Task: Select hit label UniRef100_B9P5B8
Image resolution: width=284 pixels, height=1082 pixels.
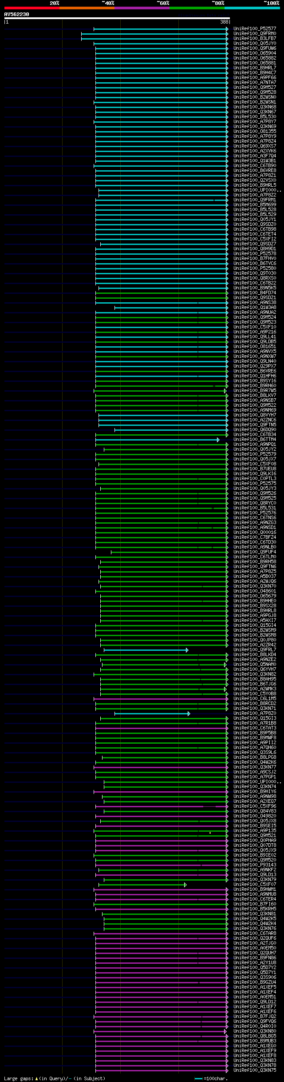Action: 255,733
